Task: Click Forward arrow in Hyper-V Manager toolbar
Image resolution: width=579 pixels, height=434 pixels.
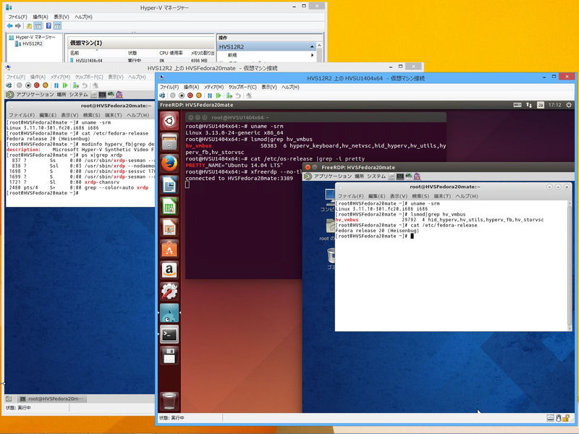Action: coord(17,26)
